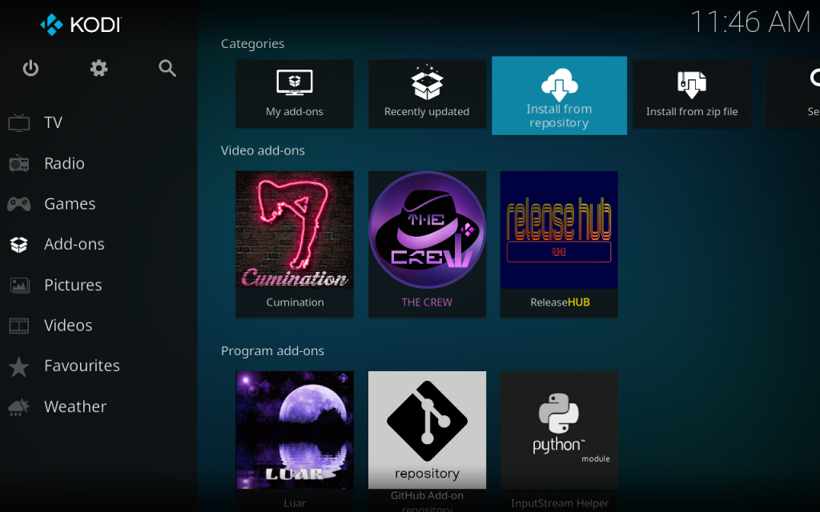Open the My add-ons category

(295, 94)
